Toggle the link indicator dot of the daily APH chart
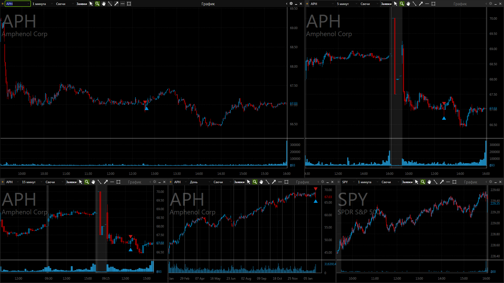 click(x=171, y=182)
